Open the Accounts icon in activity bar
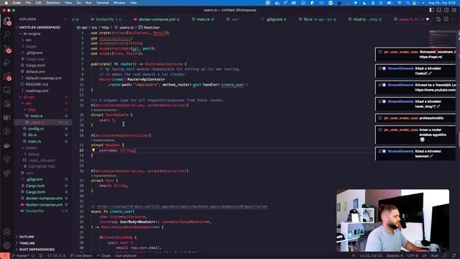Screen dimensions: 460x259 7,232
